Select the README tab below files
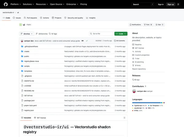 click(26, 118)
